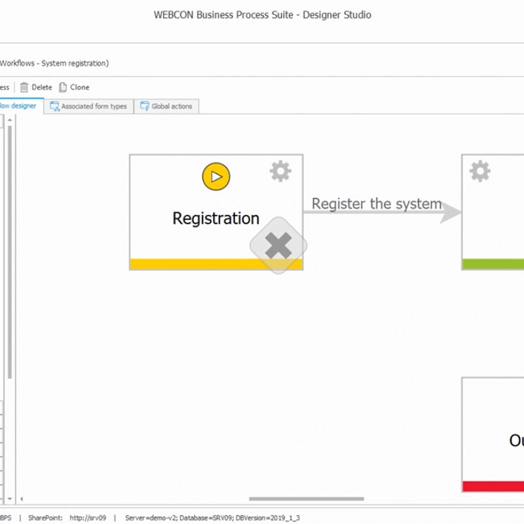Open Registration step settings gear
524x524 pixels.
280,172
